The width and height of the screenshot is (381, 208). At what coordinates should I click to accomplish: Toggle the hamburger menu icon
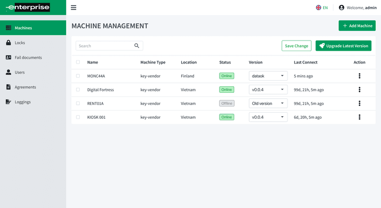coord(73,8)
